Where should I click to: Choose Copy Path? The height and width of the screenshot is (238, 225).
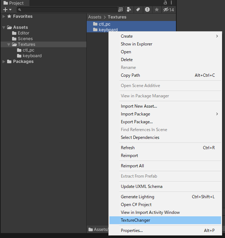click(x=165, y=75)
